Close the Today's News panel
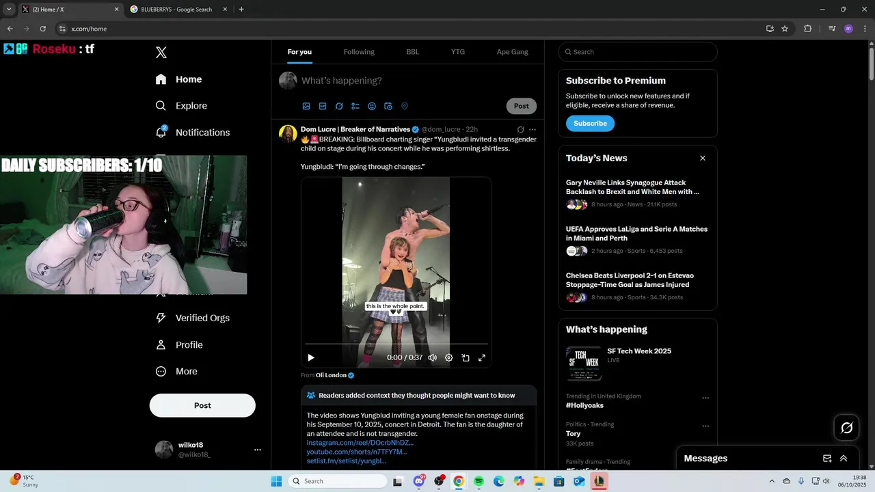Screen dimensions: 875x492 tap(702, 158)
